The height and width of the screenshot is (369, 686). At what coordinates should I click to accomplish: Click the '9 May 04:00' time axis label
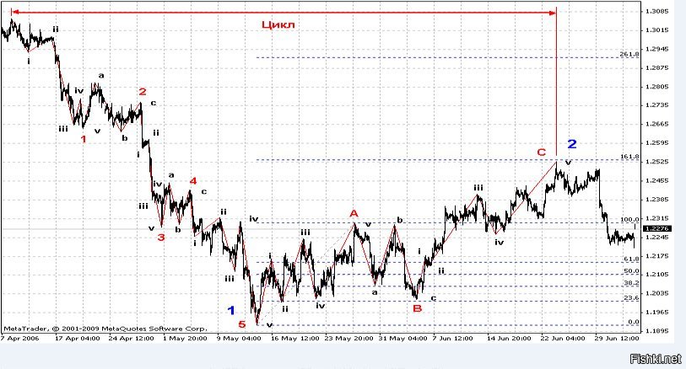point(237,339)
